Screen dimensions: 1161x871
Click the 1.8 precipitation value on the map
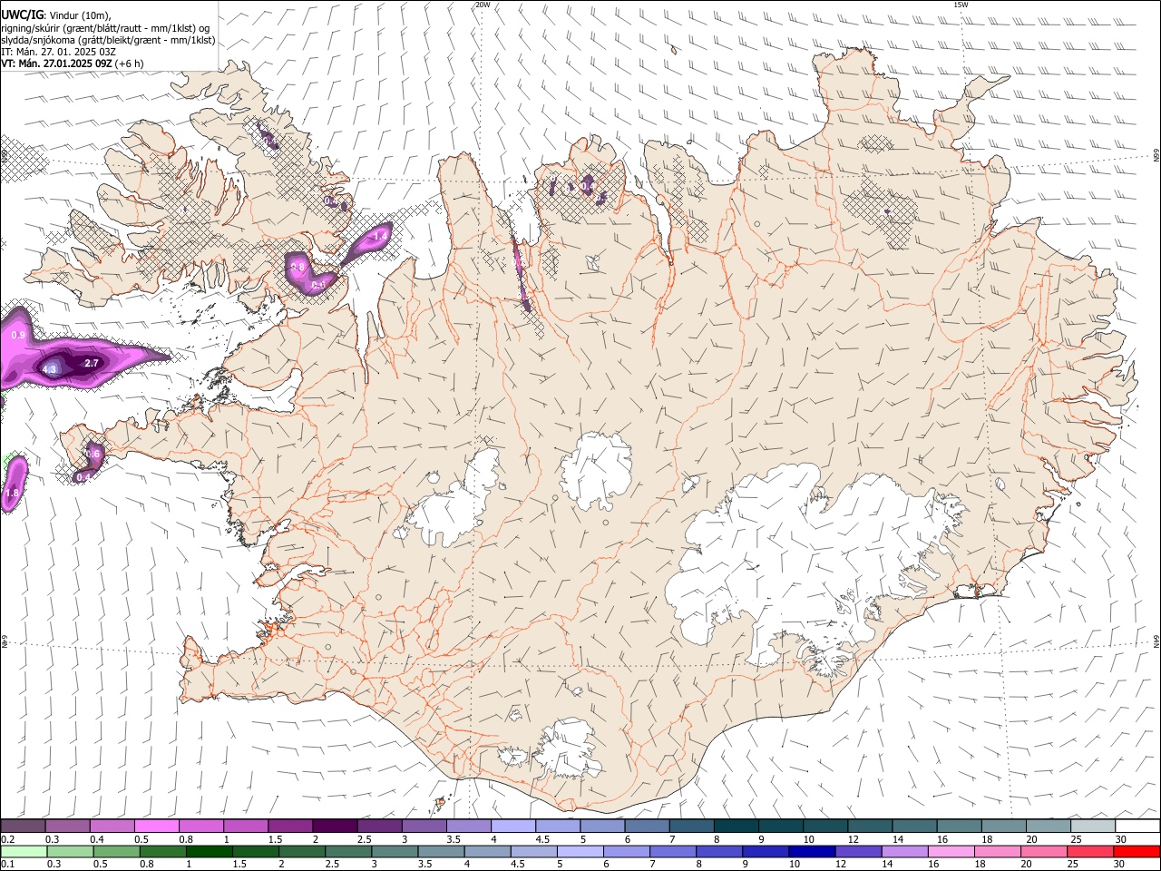click(x=12, y=493)
